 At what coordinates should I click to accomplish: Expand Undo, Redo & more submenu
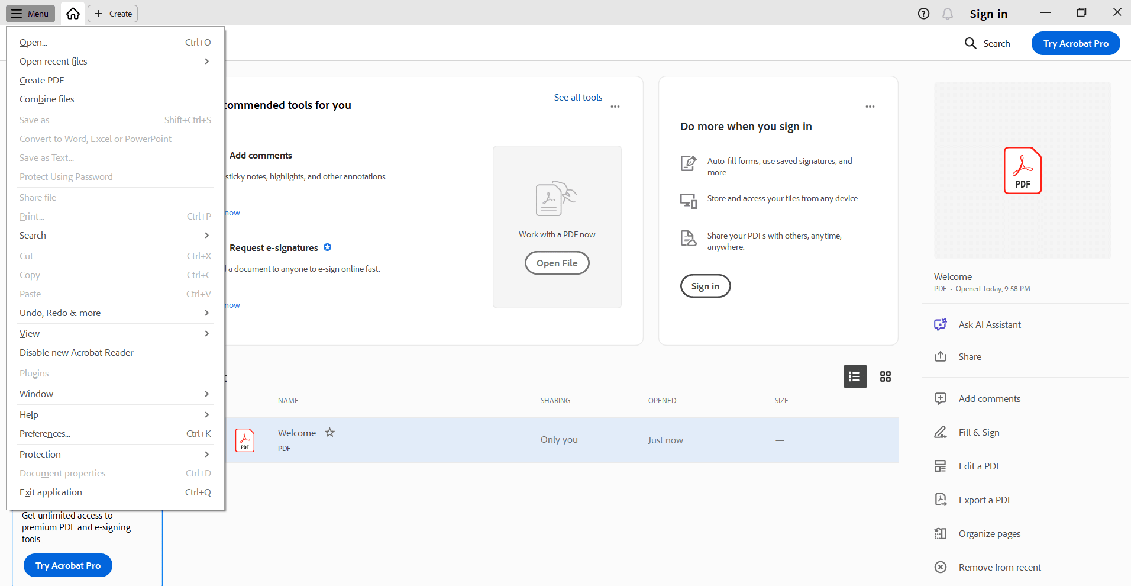pos(115,313)
